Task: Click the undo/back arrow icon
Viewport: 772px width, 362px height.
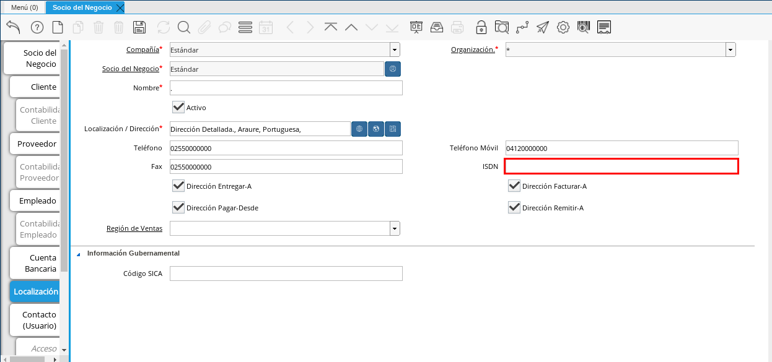Action: pyautogui.click(x=13, y=27)
